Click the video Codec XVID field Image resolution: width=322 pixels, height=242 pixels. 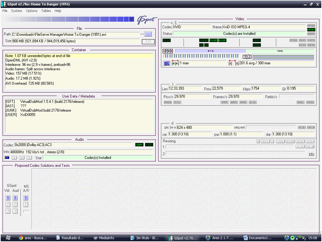click(191, 27)
